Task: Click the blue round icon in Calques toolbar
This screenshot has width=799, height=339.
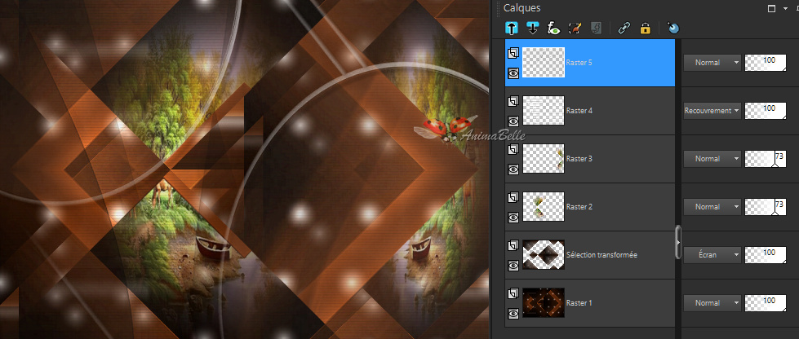Action: tap(673, 28)
